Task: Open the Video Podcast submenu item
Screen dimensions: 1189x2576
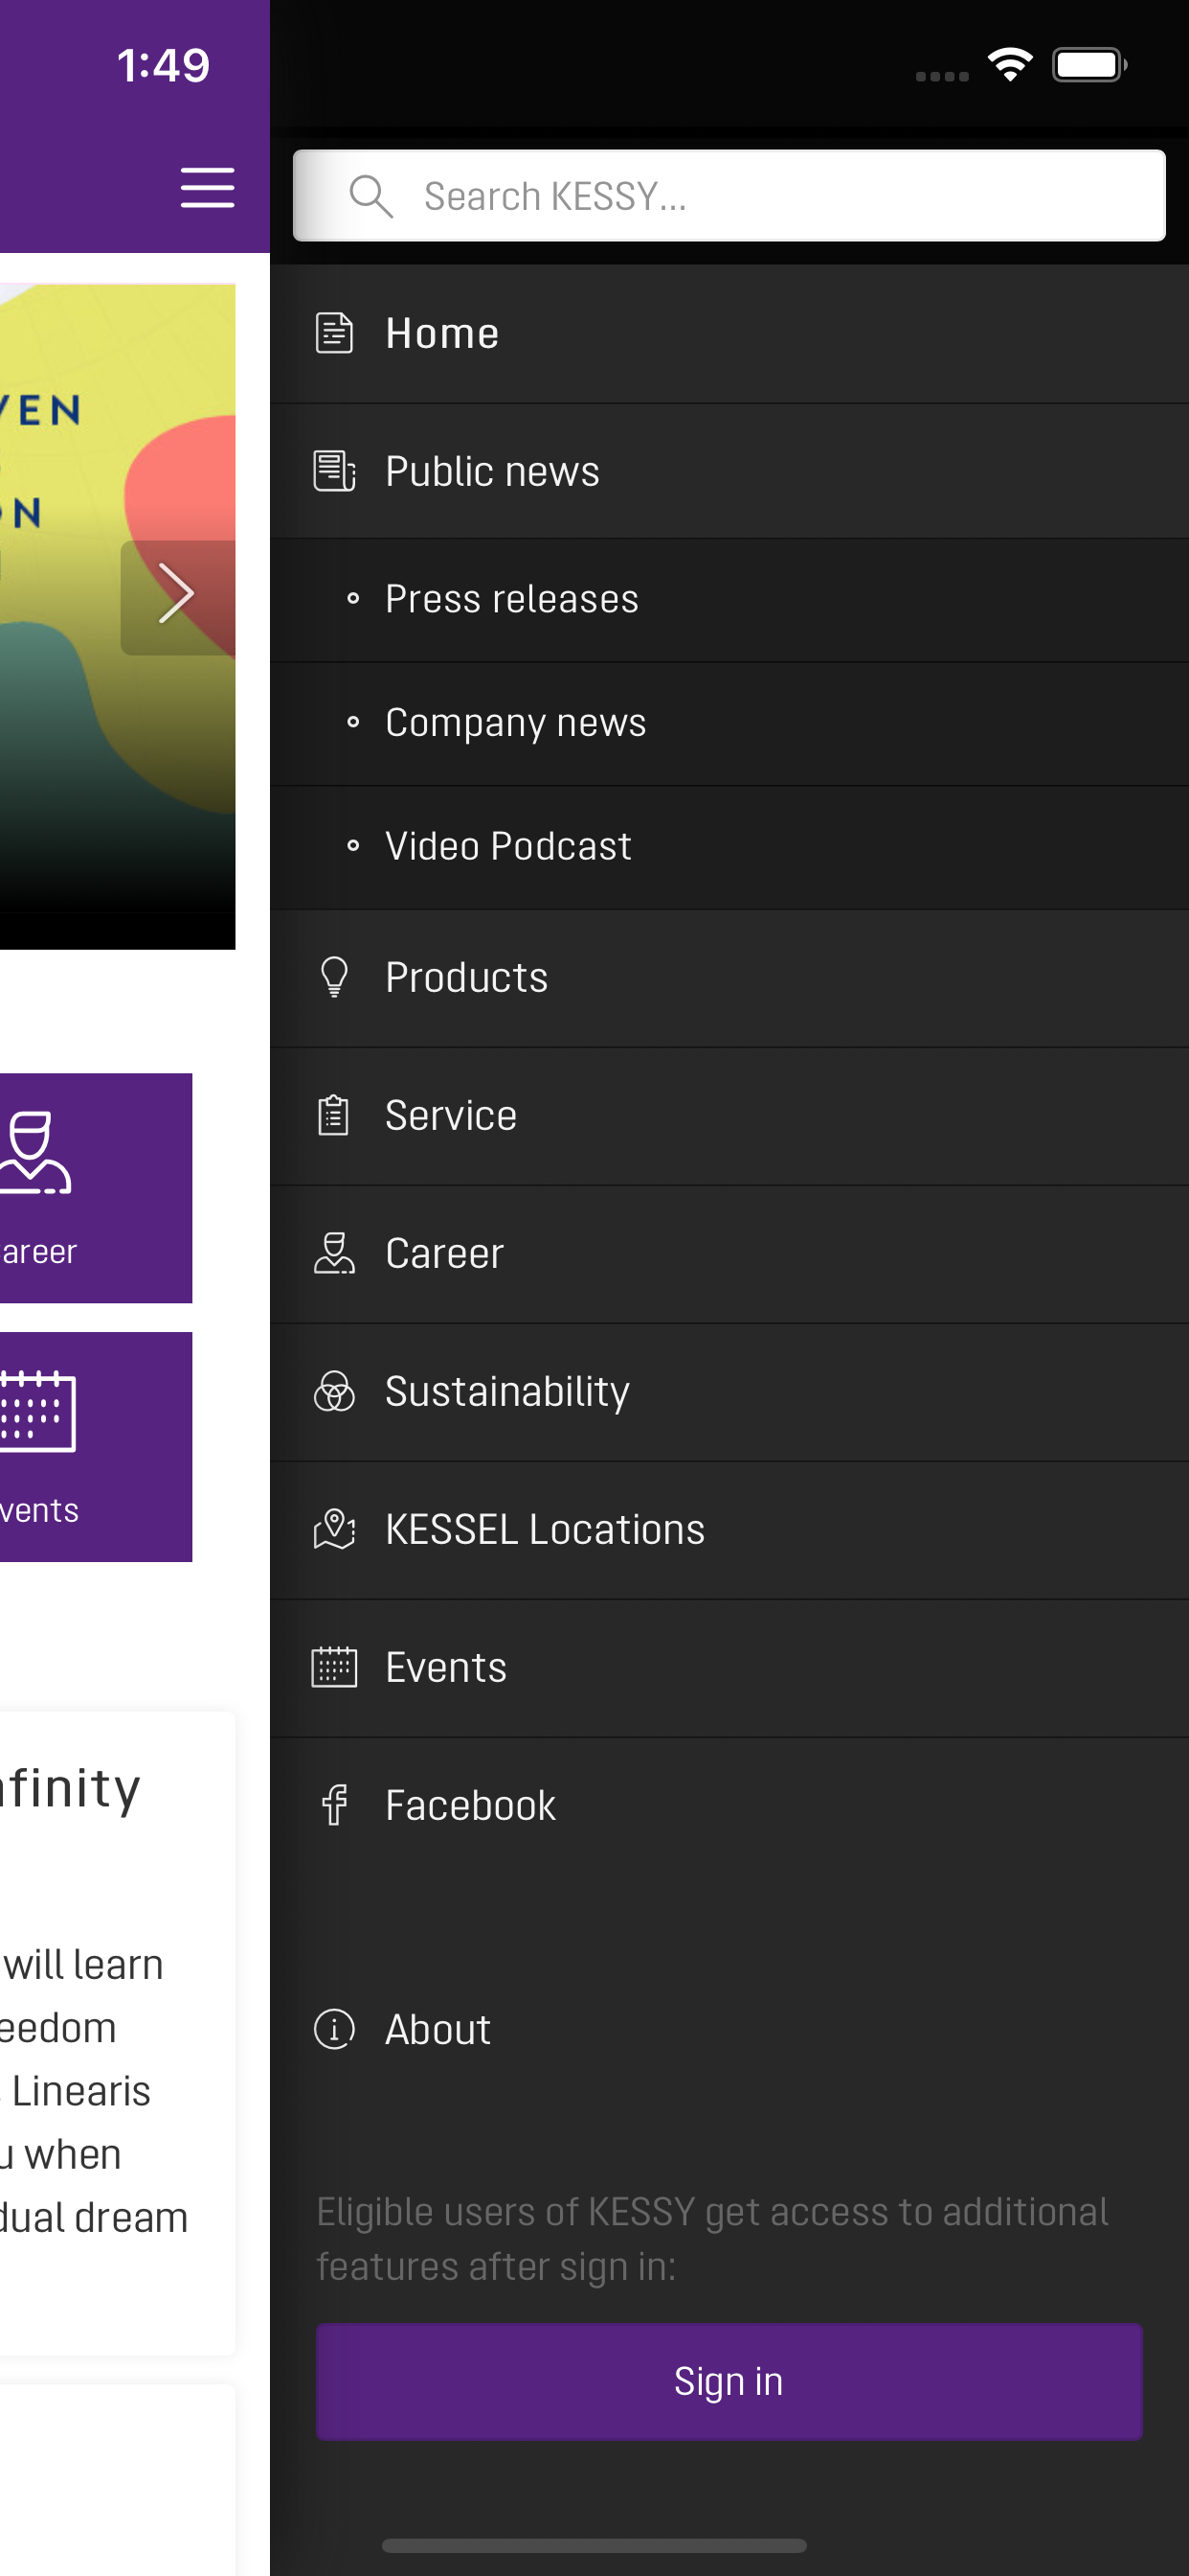Action: pos(729,847)
